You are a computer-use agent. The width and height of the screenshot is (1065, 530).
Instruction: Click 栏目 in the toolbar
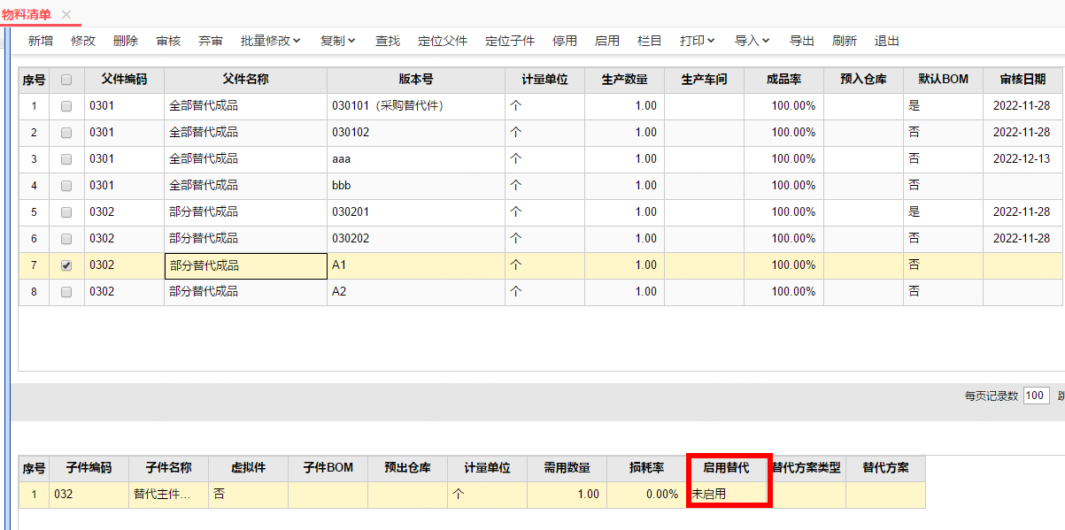coord(650,41)
